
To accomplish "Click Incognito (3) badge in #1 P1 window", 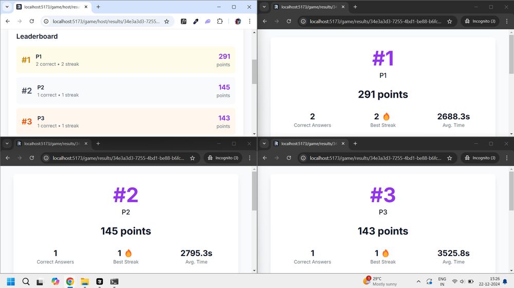I will (480, 21).
